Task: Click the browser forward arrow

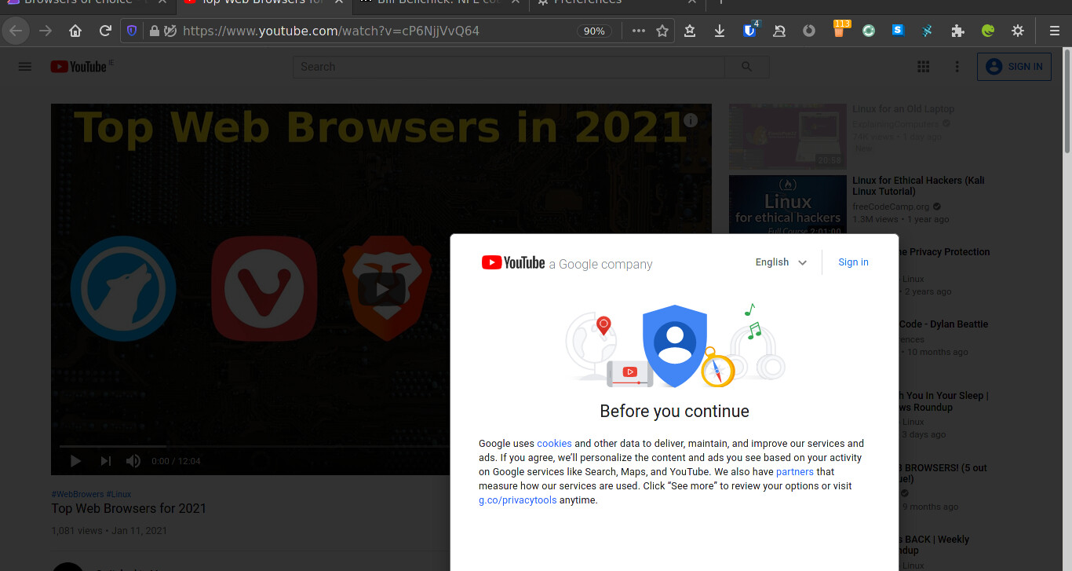Action: coord(46,31)
